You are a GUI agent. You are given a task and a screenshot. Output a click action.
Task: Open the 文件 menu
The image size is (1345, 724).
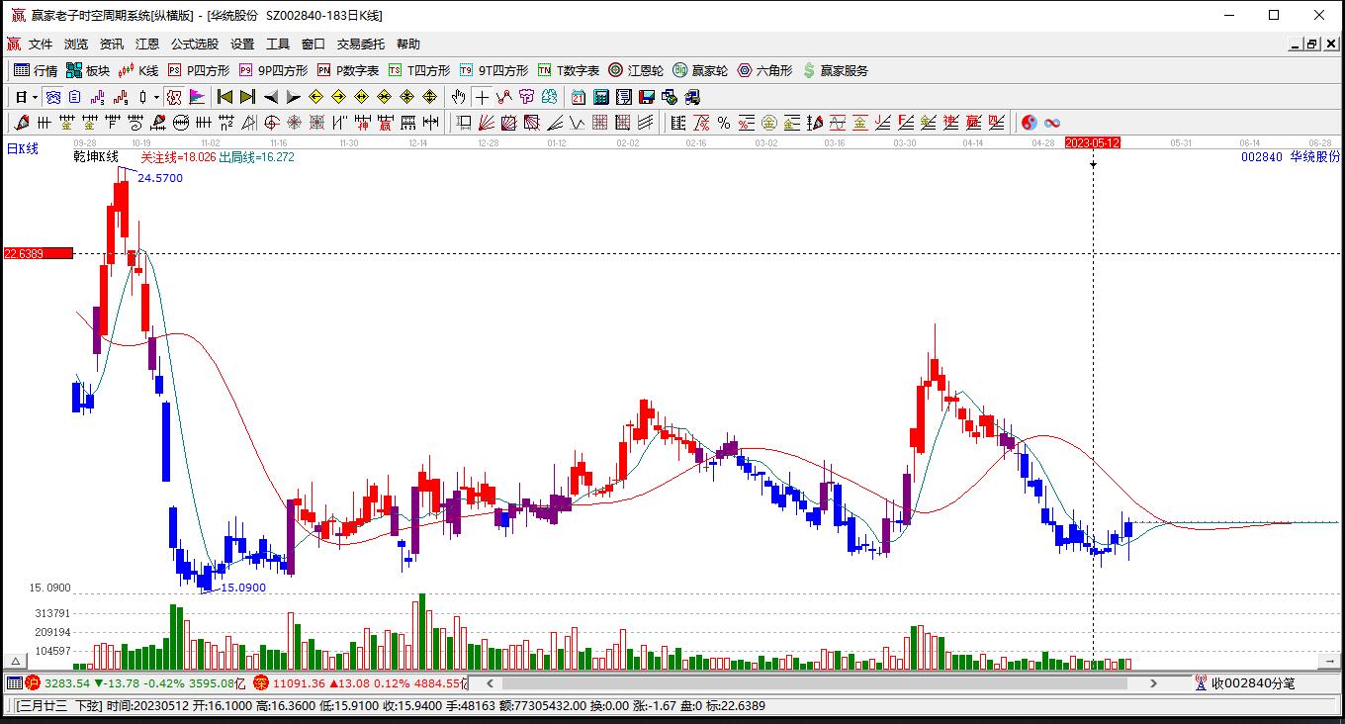click(41, 45)
